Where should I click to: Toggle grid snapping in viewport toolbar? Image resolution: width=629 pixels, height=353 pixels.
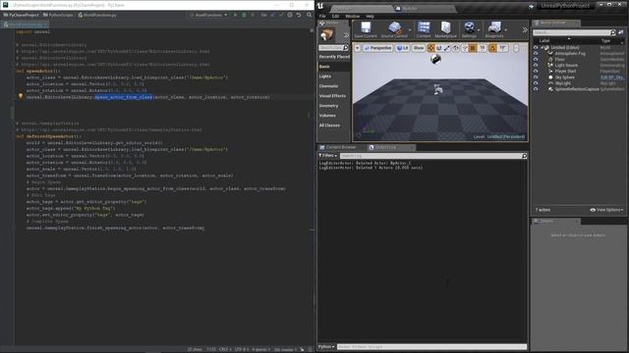coord(473,48)
